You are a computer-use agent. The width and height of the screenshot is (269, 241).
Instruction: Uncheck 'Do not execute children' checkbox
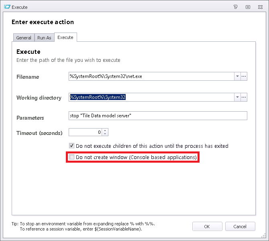pyautogui.click(x=71, y=146)
